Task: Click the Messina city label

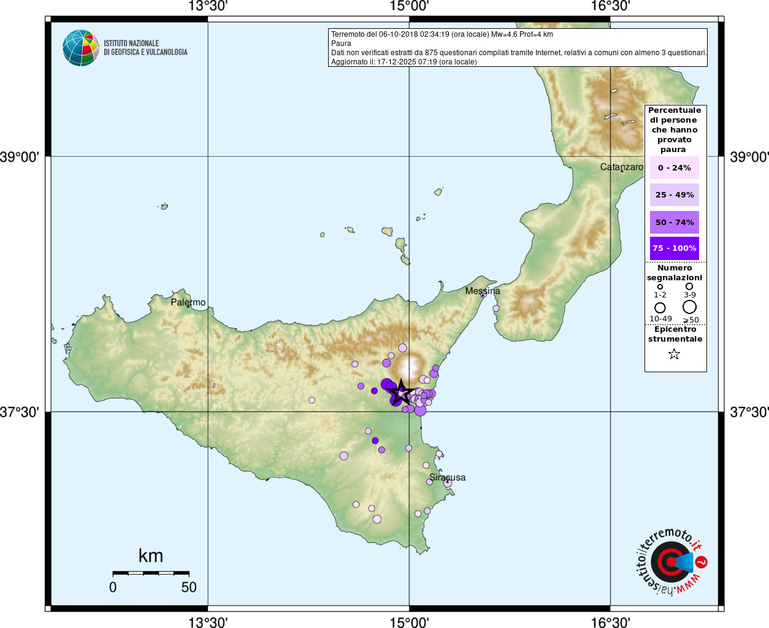Action: pyautogui.click(x=483, y=291)
